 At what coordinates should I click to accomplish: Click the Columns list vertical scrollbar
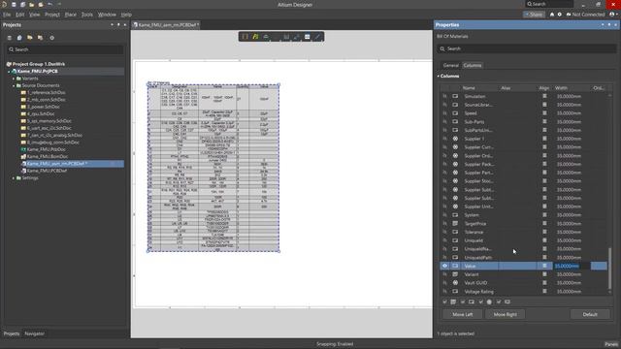(610, 269)
